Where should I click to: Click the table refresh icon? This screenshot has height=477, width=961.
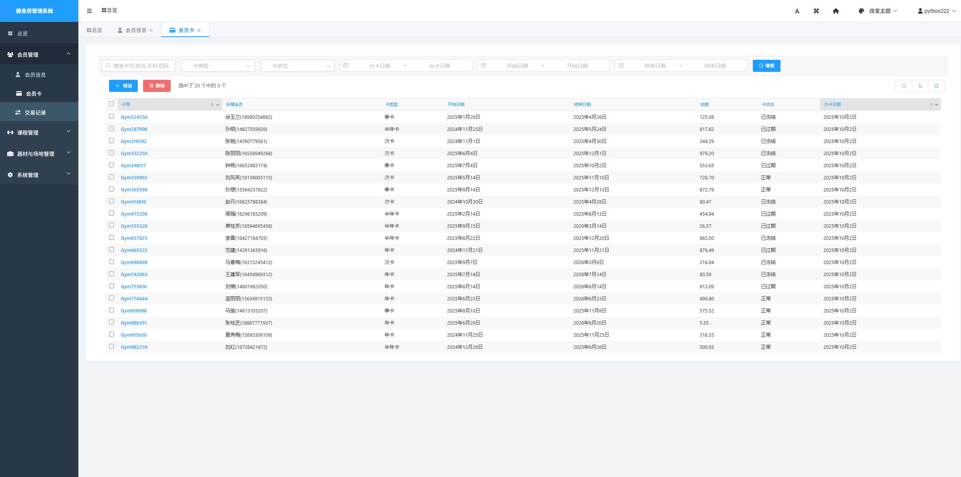click(x=920, y=86)
